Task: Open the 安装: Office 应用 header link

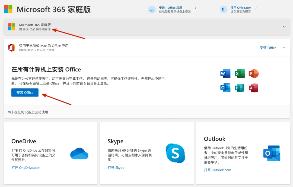Action: pyautogui.click(x=170, y=8)
